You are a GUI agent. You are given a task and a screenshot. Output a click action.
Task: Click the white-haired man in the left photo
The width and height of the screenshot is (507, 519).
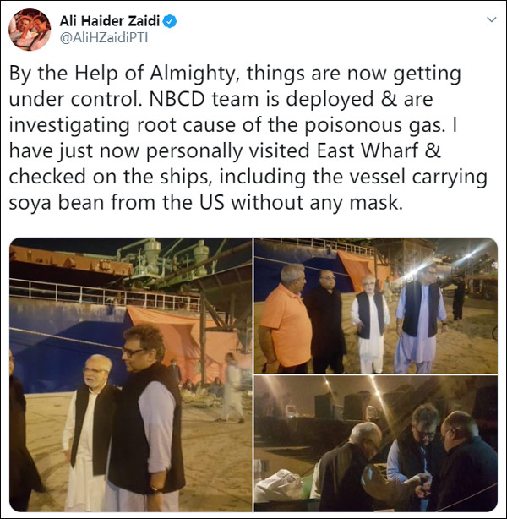pos(90,430)
